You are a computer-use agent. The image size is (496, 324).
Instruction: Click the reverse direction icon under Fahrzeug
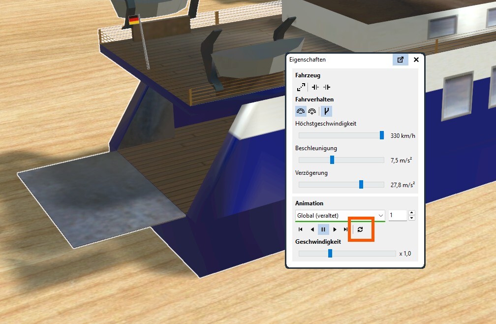301,87
